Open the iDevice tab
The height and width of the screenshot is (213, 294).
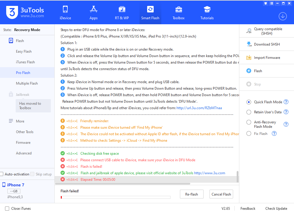[65, 13]
